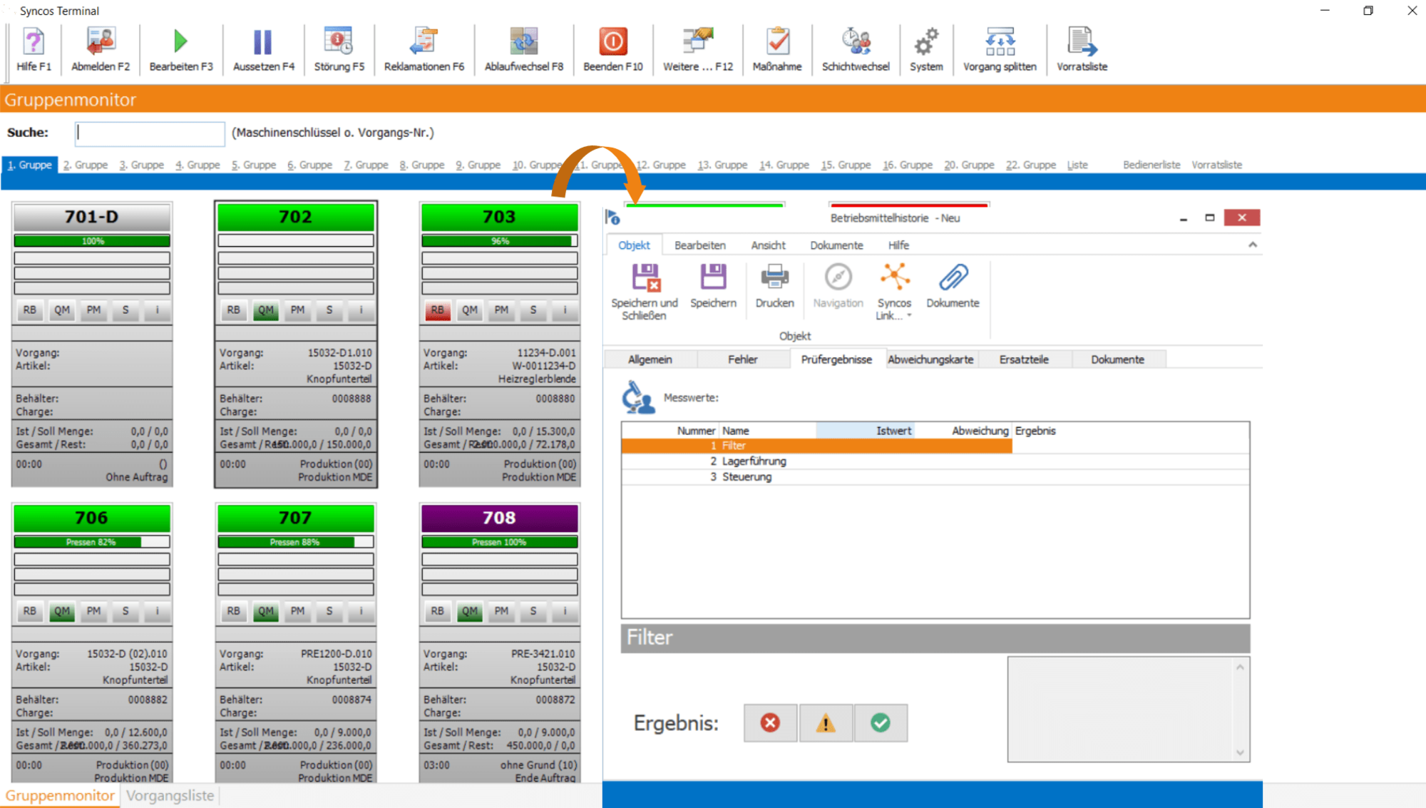The image size is (1426, 808).
Task: Toggle the QM button on machine 702
Action: pos(266,310)
